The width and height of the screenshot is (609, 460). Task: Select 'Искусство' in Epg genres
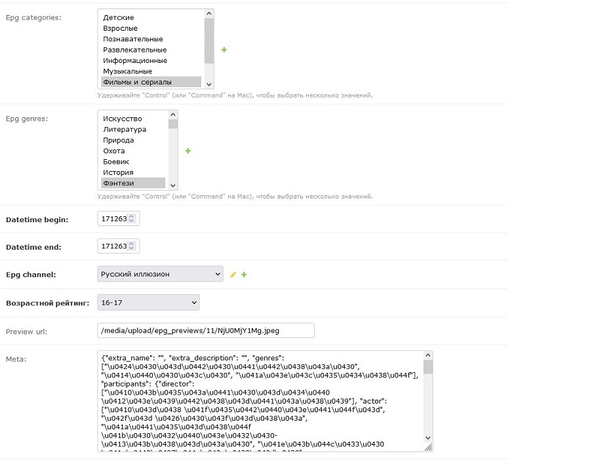click(133, 119)
